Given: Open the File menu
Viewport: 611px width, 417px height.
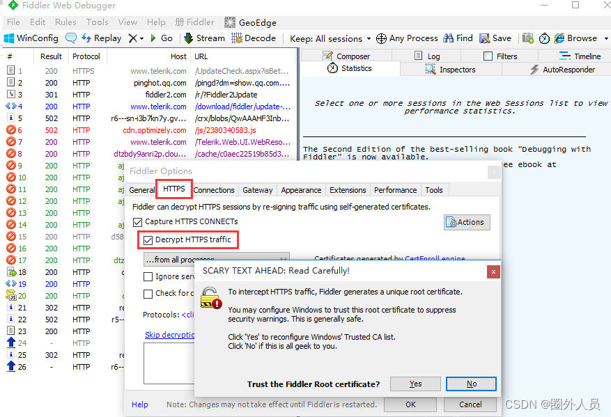Looking at the screenshot, I should pos(13,22).
